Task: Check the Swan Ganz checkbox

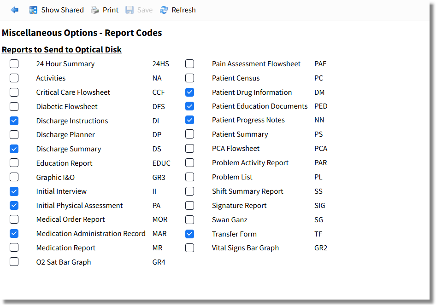Action: click(189, 219)
